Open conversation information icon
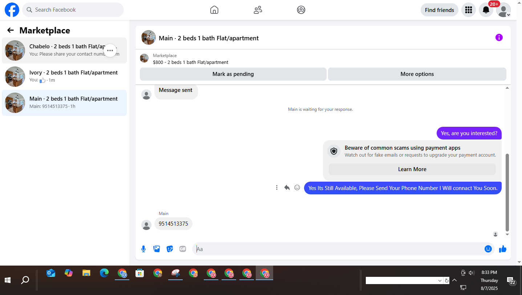Viewport: 522px width, 295px height. coord(499,37)
